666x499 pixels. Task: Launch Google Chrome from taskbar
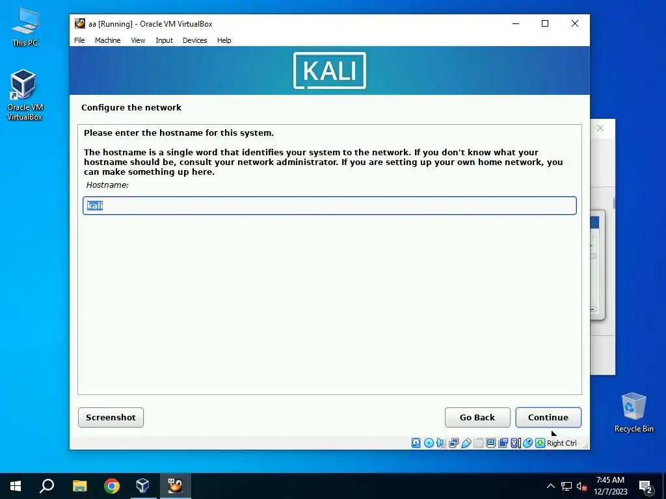point(112,486)
